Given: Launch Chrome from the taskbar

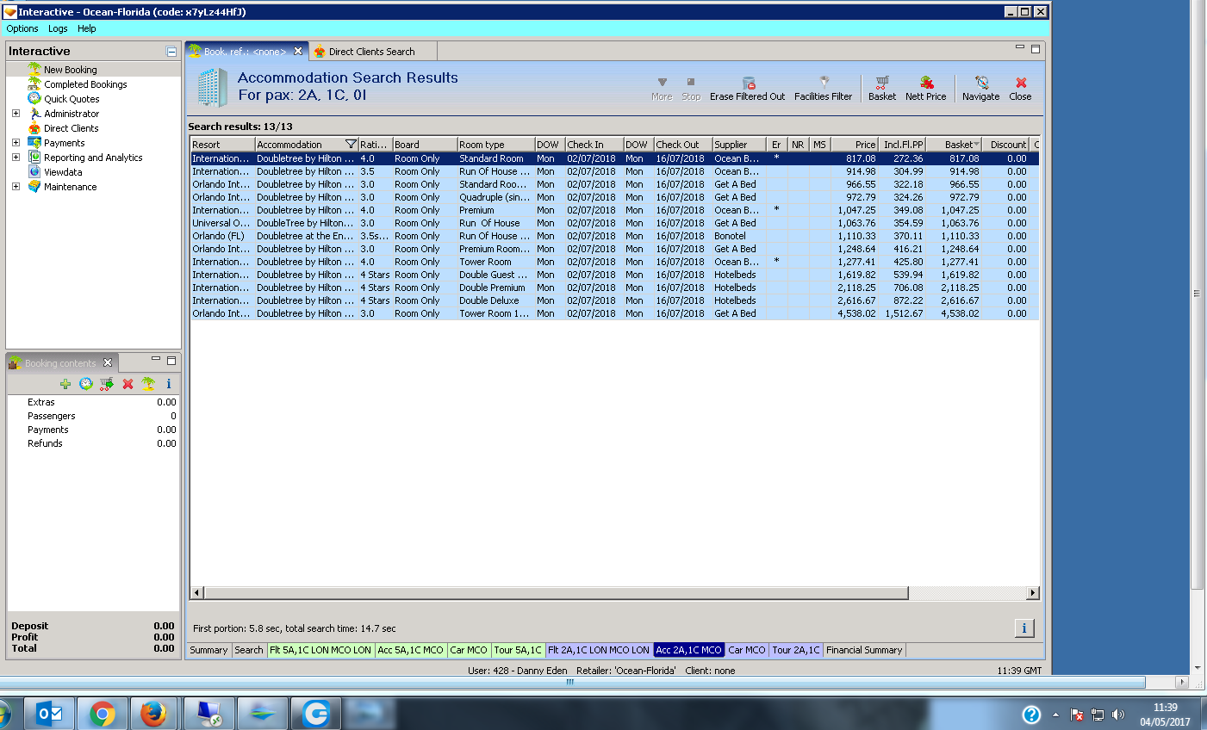Looking at the screenshot, I should point(102,714).
